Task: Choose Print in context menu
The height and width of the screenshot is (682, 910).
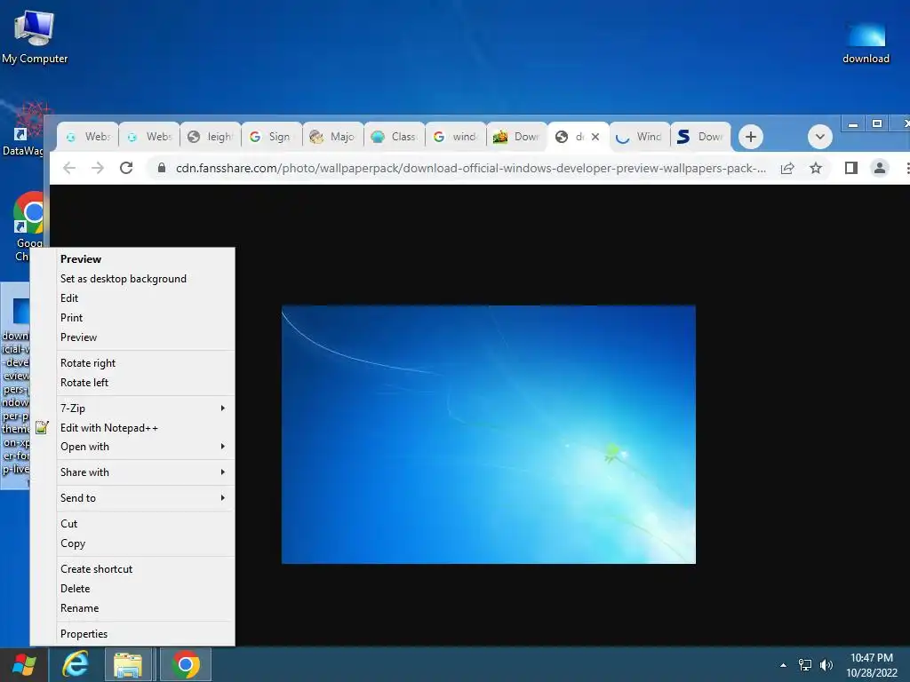Action: click(x=145, y=318)
